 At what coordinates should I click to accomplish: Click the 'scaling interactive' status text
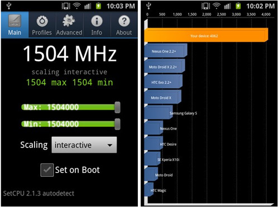[69, 72]
